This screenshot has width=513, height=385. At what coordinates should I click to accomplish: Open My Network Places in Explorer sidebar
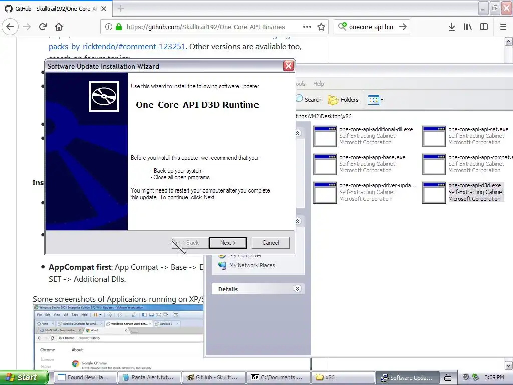[x=246, y=265]
